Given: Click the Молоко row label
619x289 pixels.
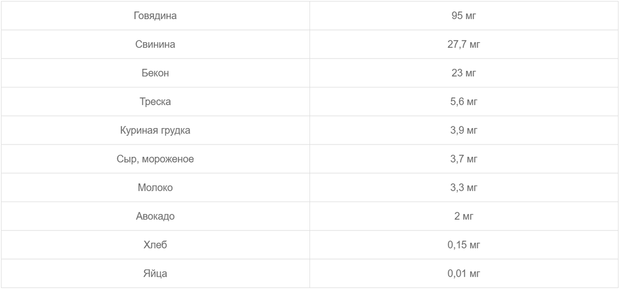Looking at the screenshot, I should (155, 188).
